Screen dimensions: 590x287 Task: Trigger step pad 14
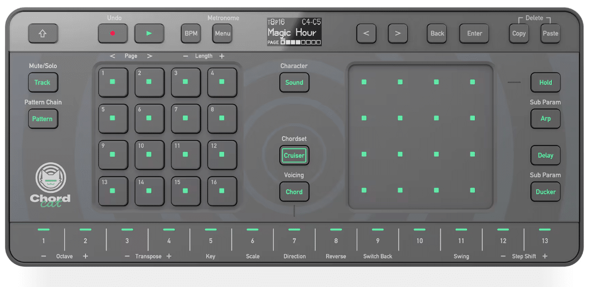(x=149, y=191)
